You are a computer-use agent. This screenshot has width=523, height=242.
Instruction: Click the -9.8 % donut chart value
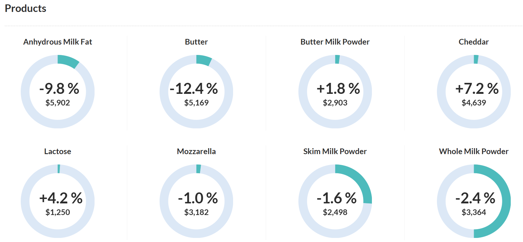pyautogui.click(x=59, y=89)
